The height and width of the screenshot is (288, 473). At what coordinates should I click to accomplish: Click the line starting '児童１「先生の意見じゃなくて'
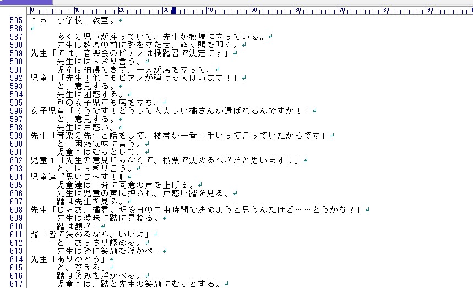[x=165, y=160]
